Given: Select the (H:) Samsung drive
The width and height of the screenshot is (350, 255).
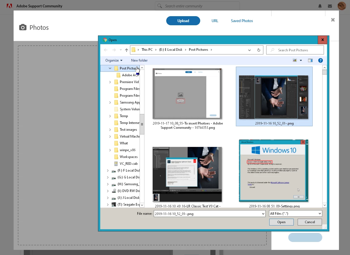Looking at the screenshot, I should pos(126,184).
